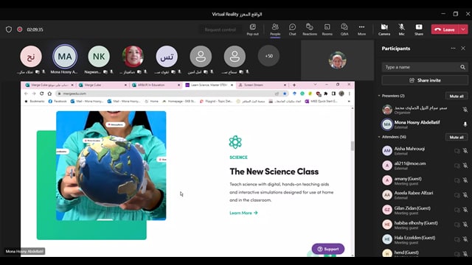Expand the bookmarks bar overflow arrow
Image resolution: width=472 pixels, height=265 pixels.
tap(349, 102)
